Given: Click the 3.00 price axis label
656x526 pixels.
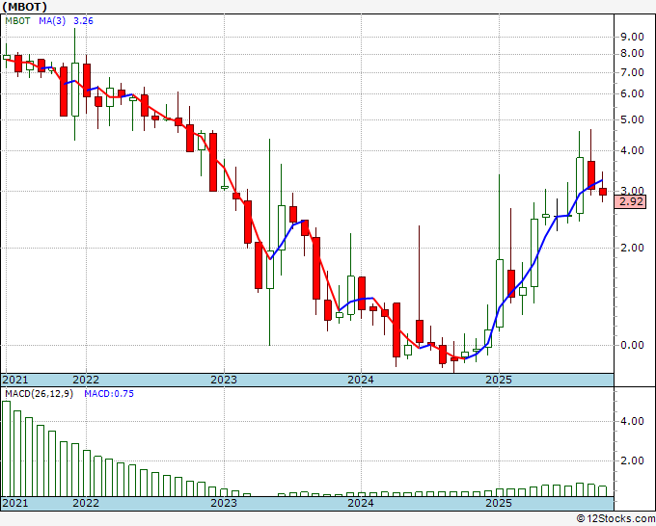Looking at the screenshot, I should coord(632,191).
